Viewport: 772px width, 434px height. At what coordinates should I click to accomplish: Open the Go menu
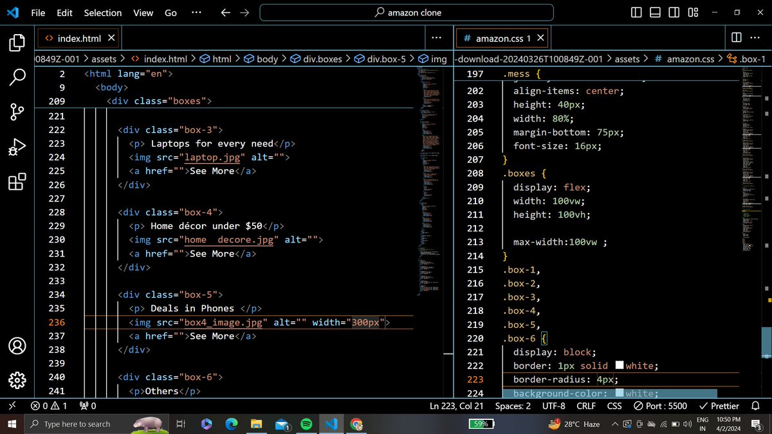[170, 12]
